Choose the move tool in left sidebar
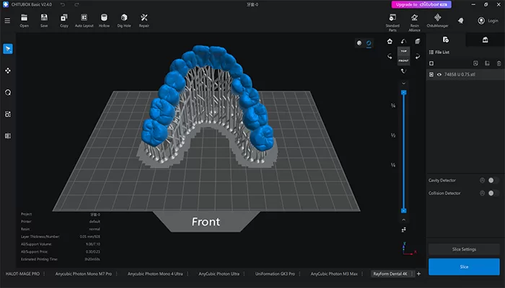Viewport: 505px width, 288px height. tap(8, 71)
